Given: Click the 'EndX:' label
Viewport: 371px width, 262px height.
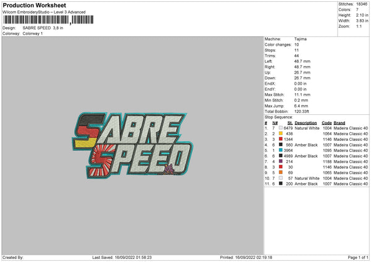Looking at the screenshot, I should (270, 83).
